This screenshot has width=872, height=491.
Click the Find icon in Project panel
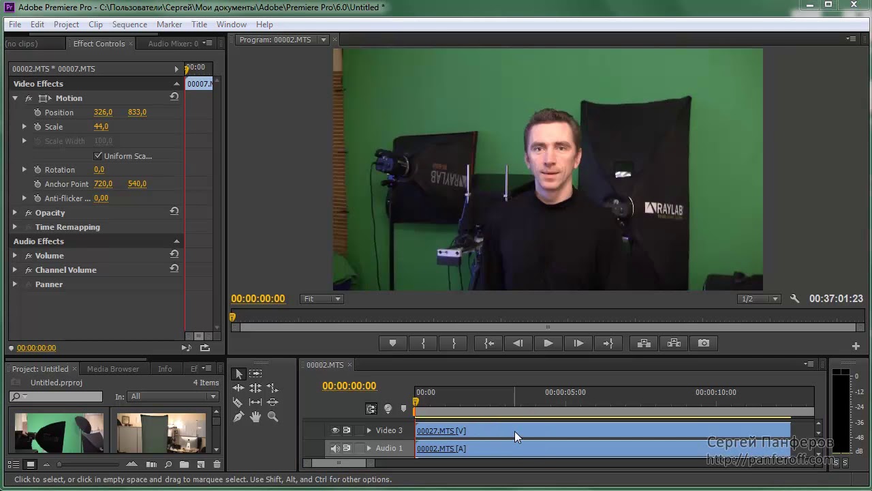[168, 464]
